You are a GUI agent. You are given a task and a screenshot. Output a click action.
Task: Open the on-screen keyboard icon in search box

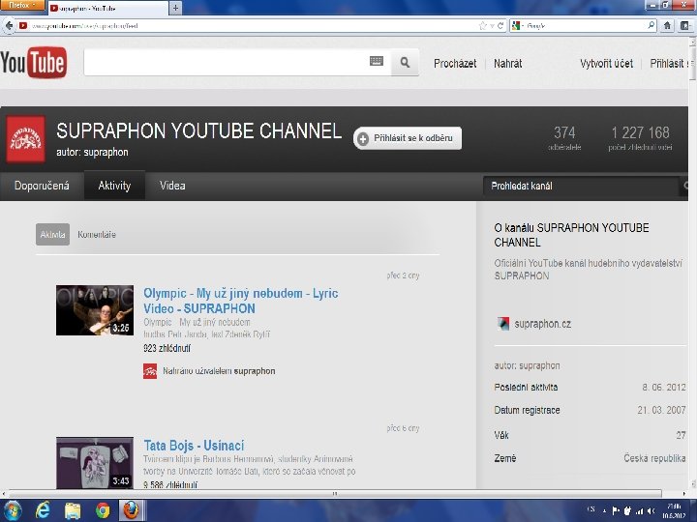pos(376,61)
